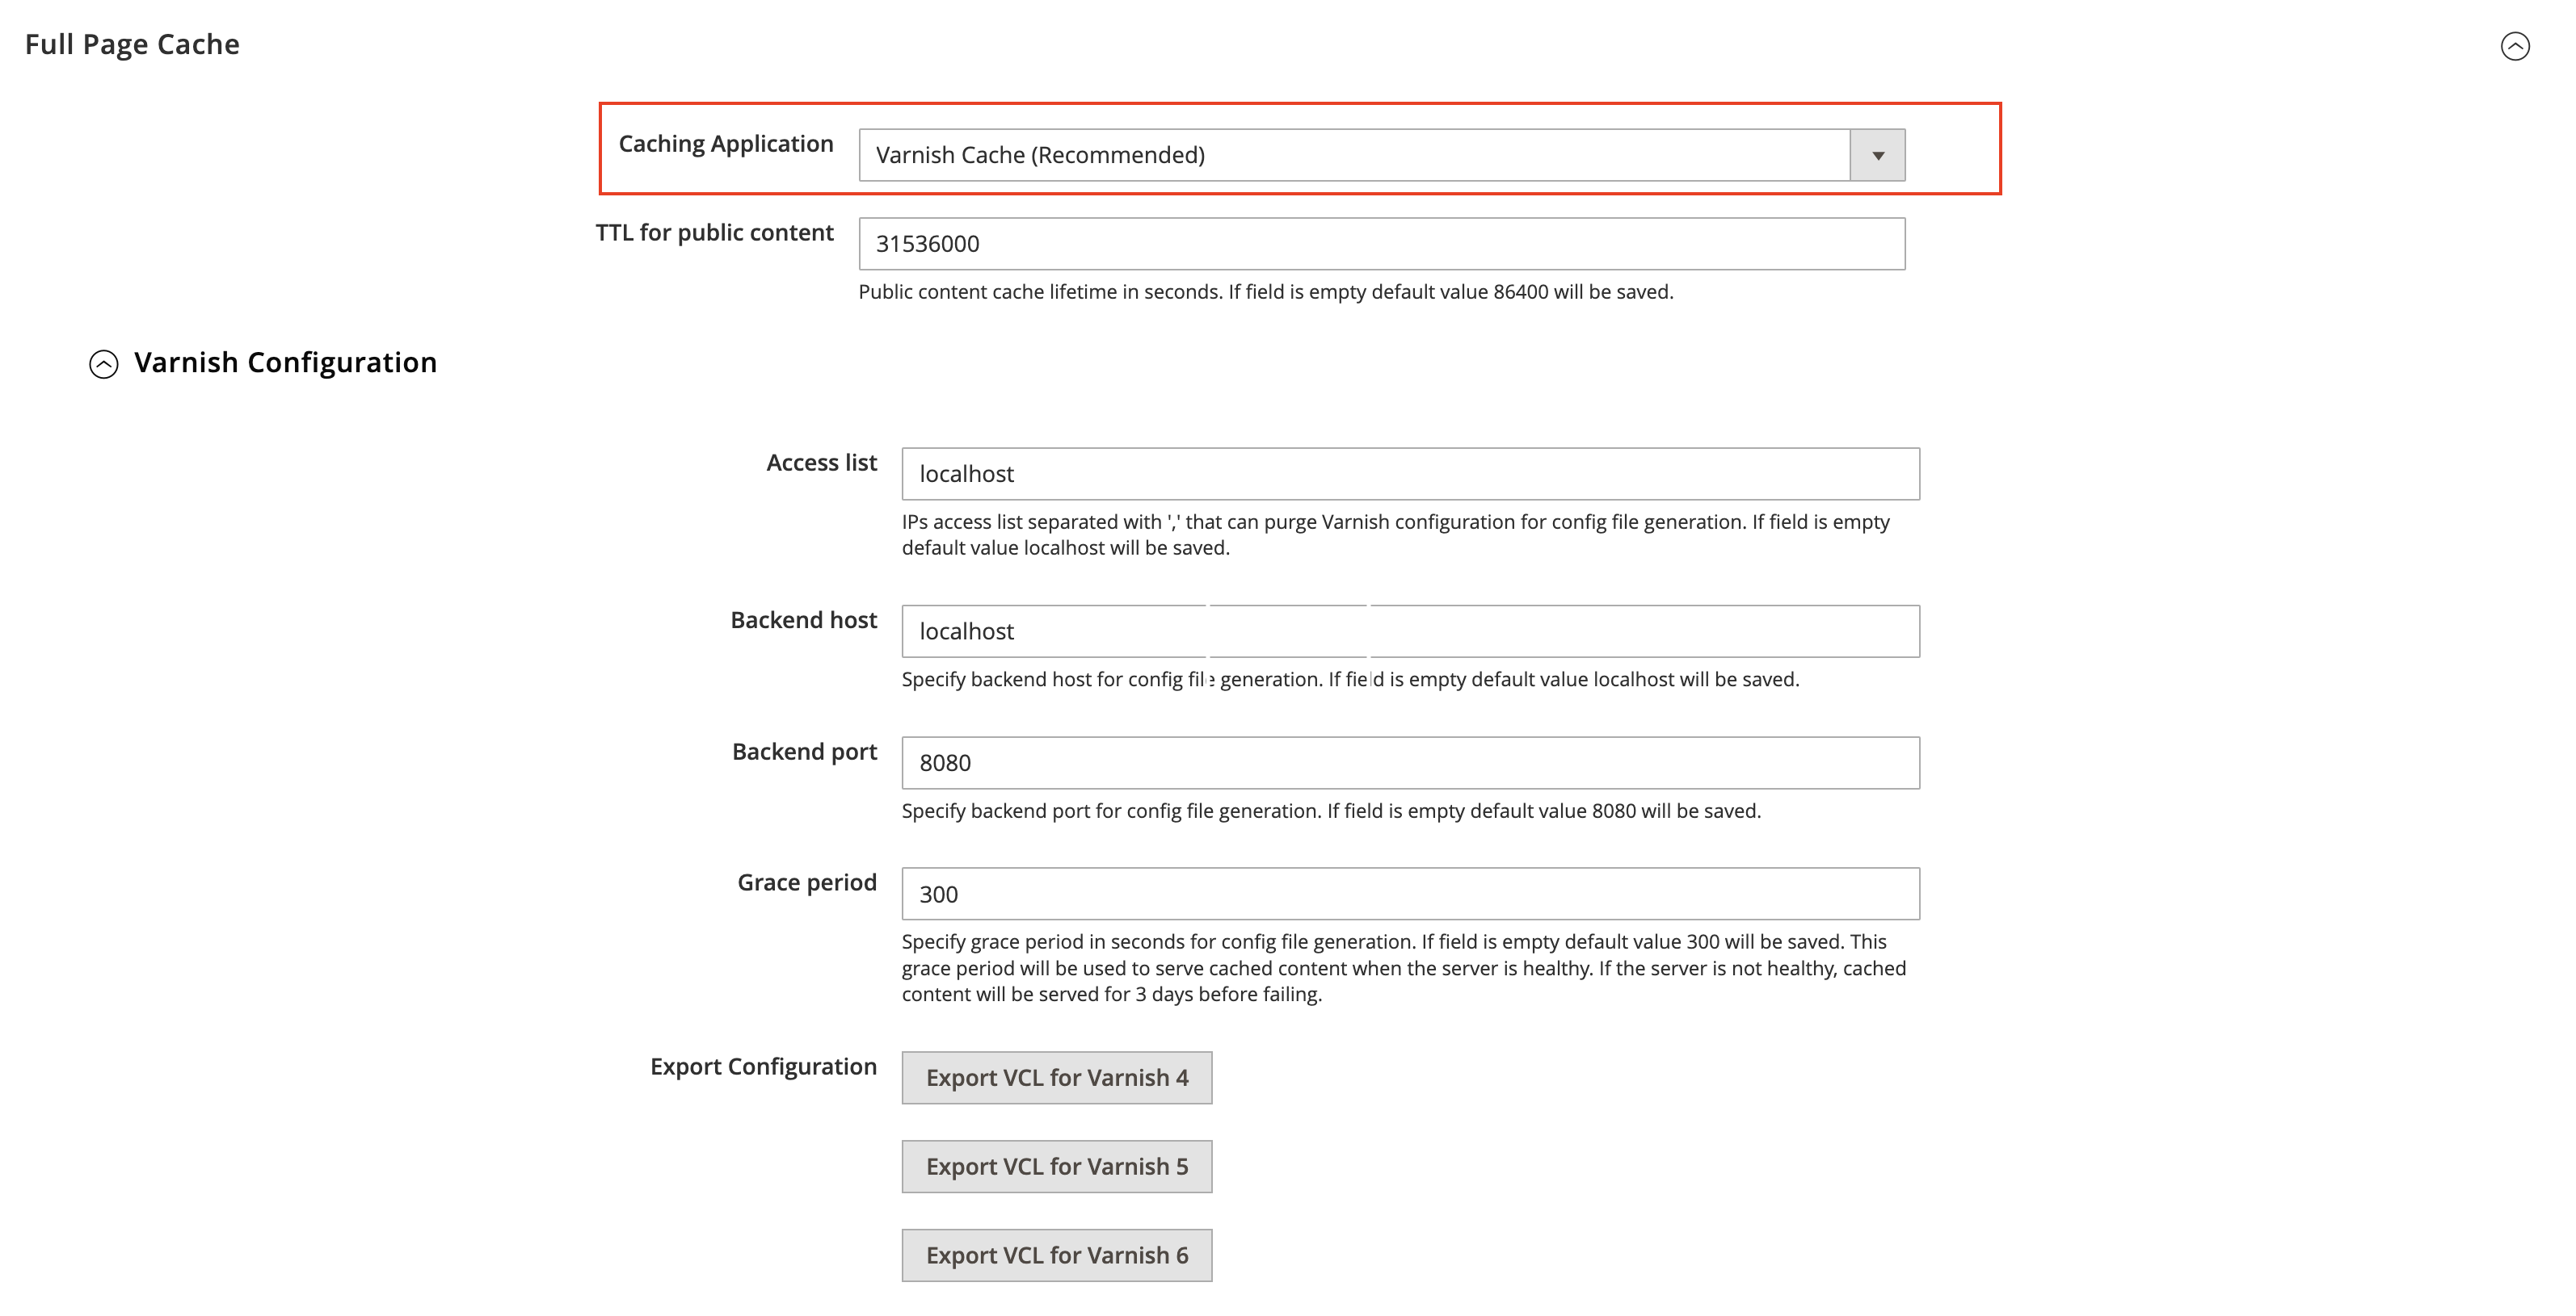Edit the TTL for public content value
This screenshot has height=1316, width=2576.
(1380, 243)
